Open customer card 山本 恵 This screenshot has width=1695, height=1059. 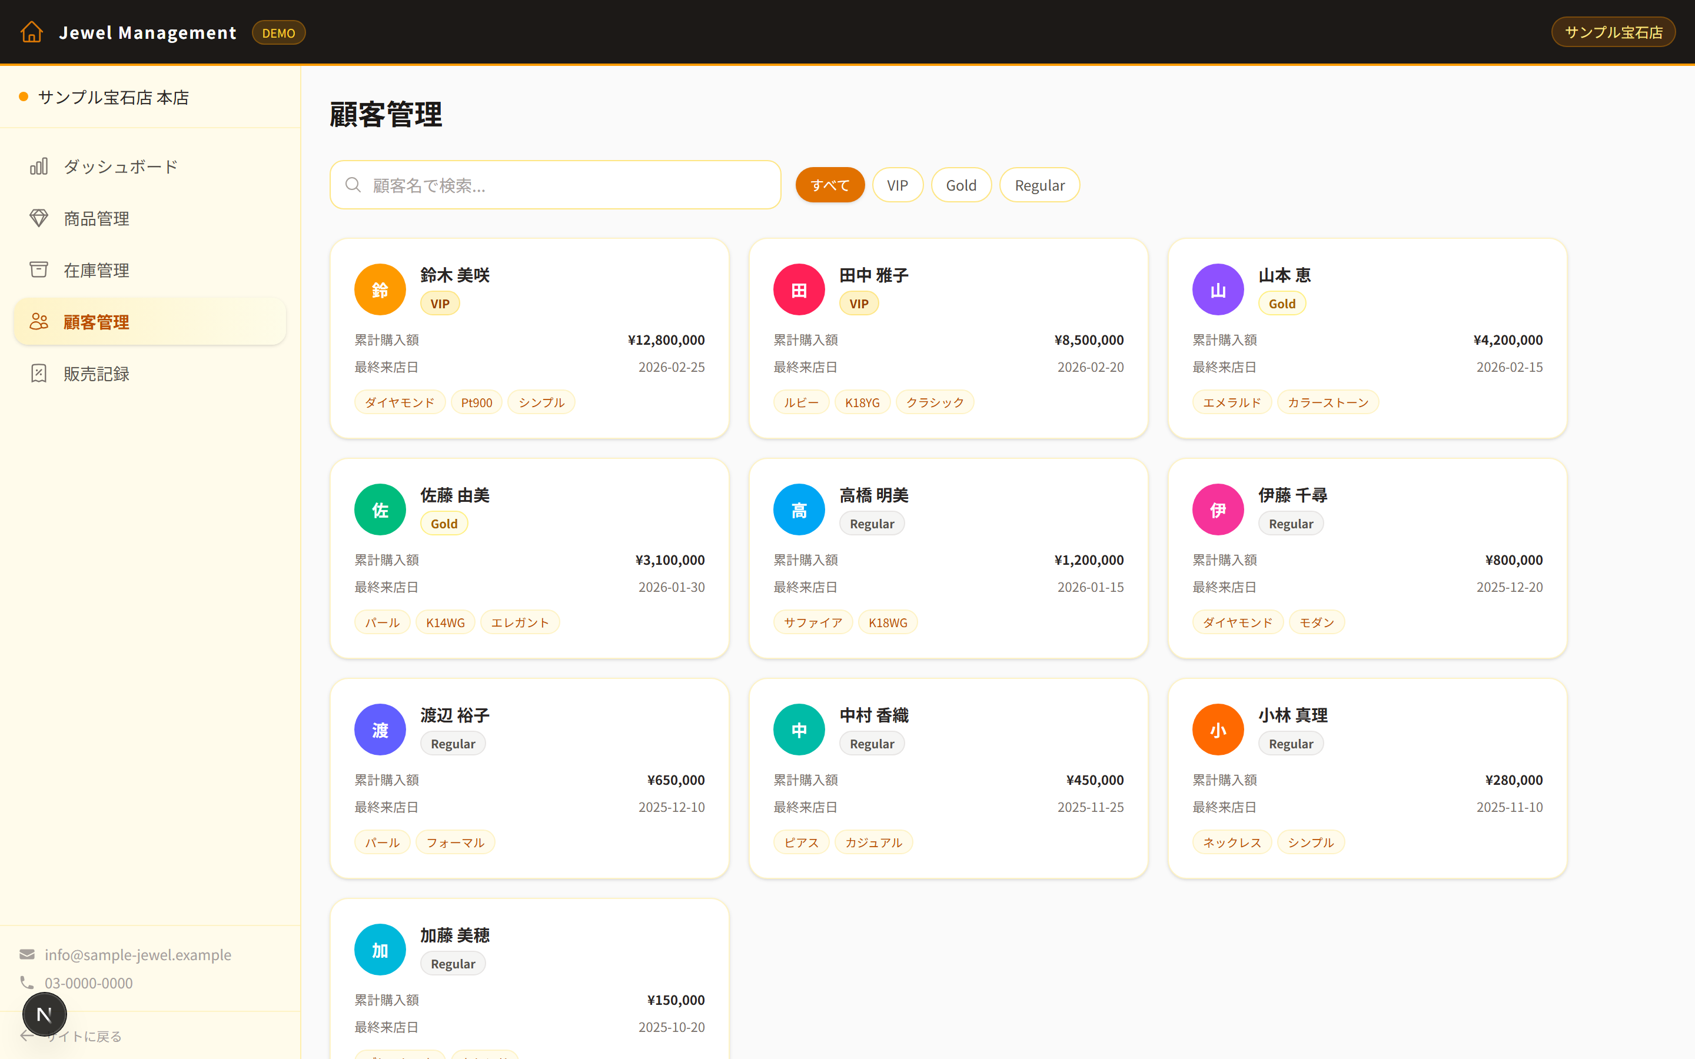(1367, 338)
